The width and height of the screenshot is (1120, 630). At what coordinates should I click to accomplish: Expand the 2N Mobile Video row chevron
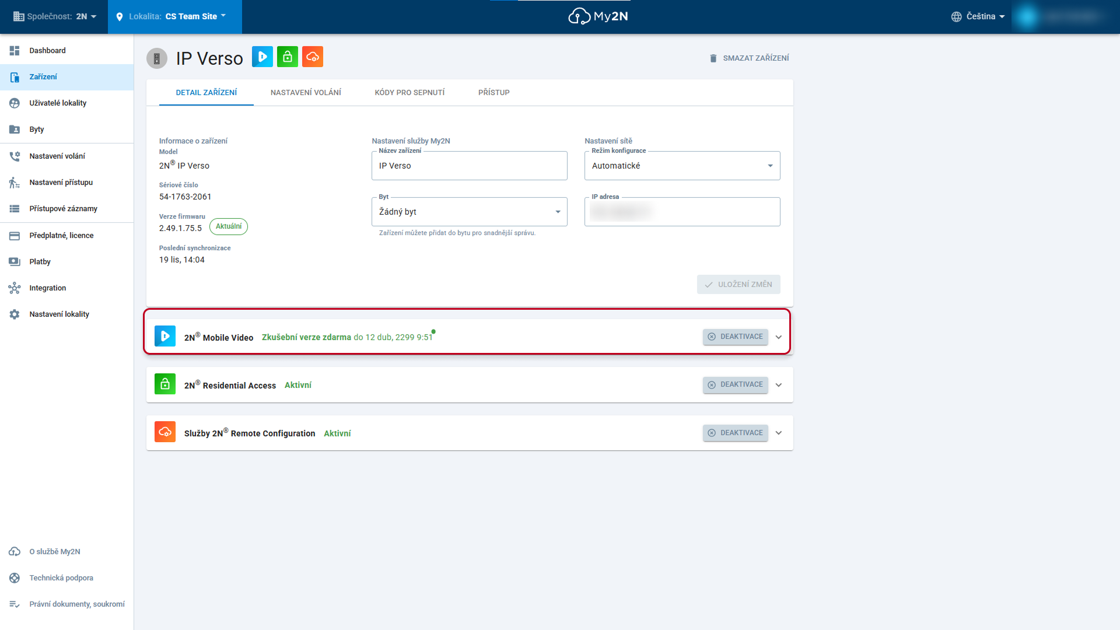point(779,337)
